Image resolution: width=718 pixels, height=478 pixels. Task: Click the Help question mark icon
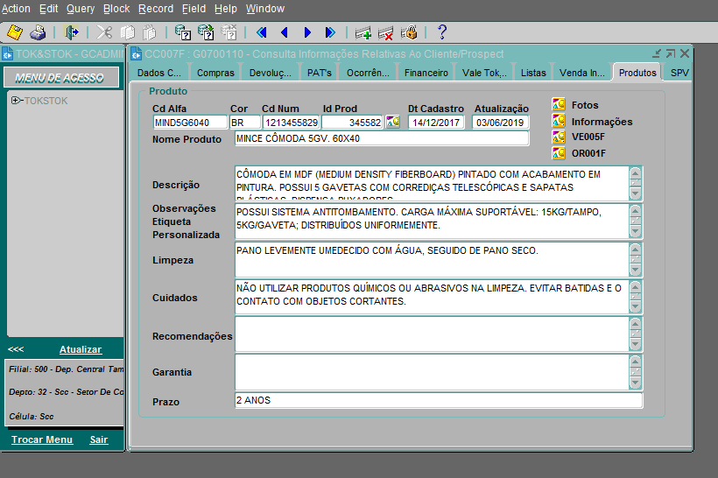(x=442, y=32)
